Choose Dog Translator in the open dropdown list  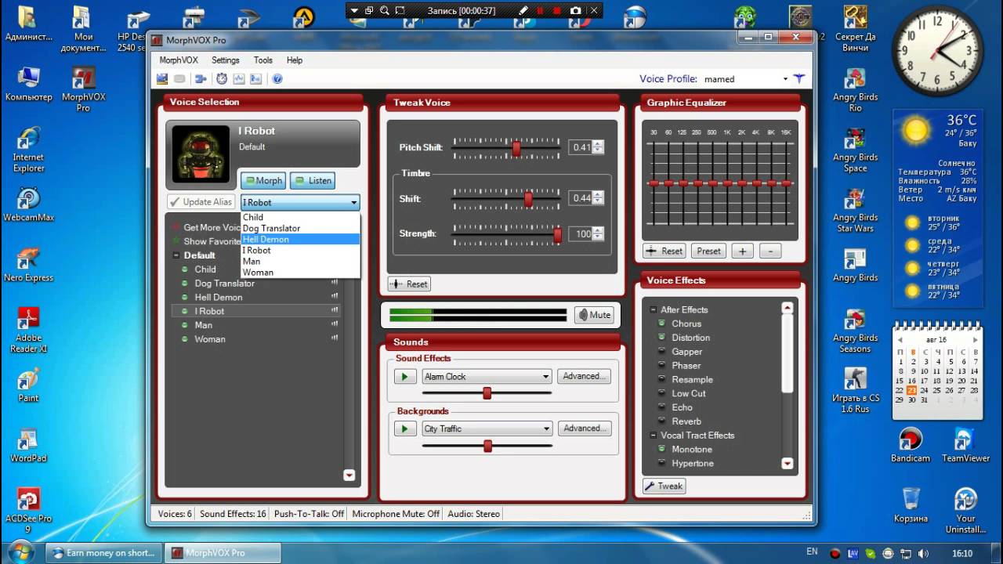click(300, 228)
